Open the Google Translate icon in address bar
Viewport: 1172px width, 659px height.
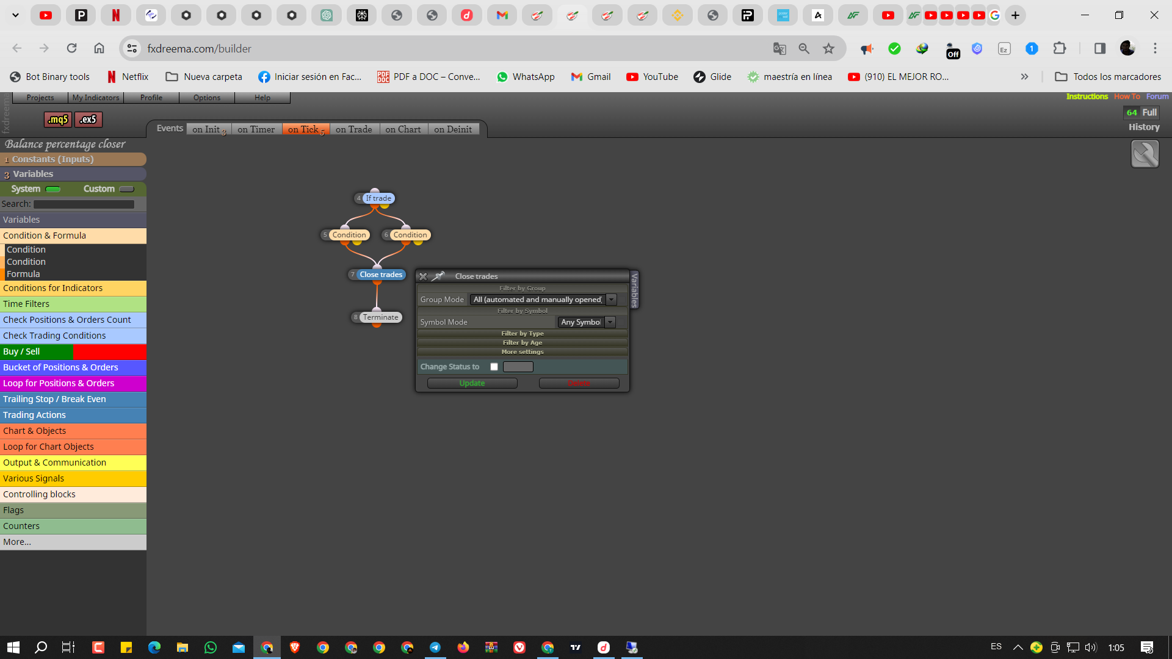[780, 49]
